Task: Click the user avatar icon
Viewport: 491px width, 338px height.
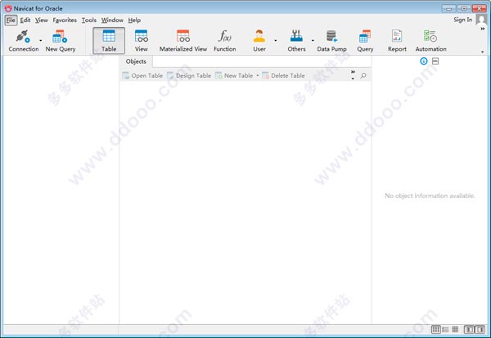Action: coord(481,20)
